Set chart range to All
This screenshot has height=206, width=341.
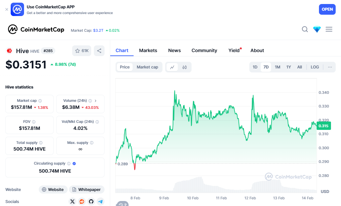pyautogui.click(x=300, y=67)
